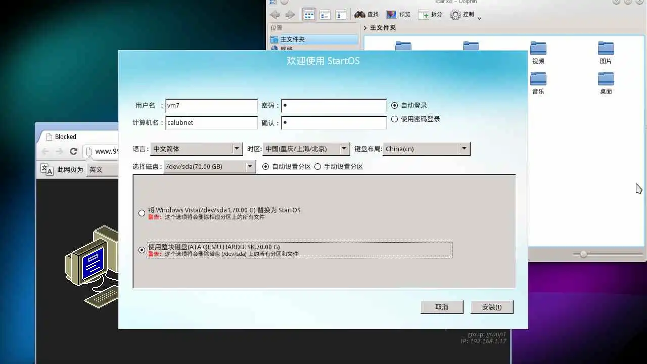Click the translate icon in browser bar

click(47, 170)
